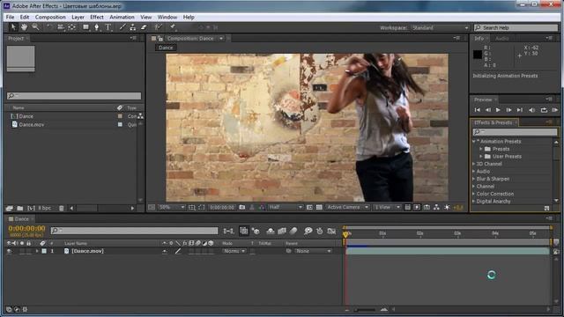Click the Play button in Preview panel
The image size is (564, 317).
(x=498, y=110)
